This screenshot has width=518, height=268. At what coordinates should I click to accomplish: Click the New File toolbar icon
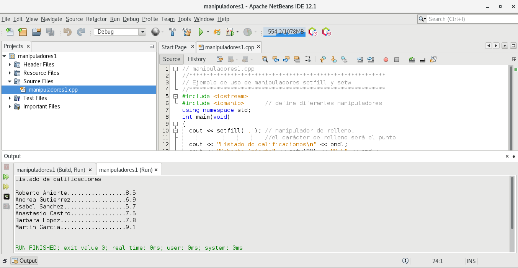pos(10,32)
